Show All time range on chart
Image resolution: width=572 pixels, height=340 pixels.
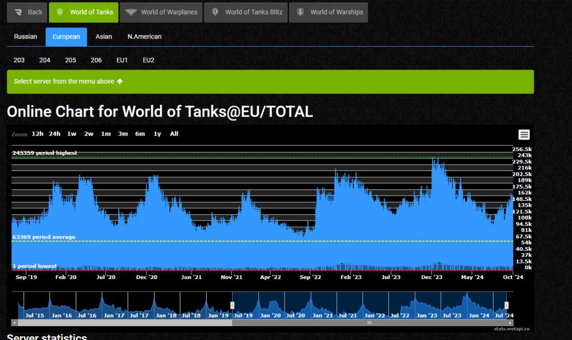tap(174, 134)
